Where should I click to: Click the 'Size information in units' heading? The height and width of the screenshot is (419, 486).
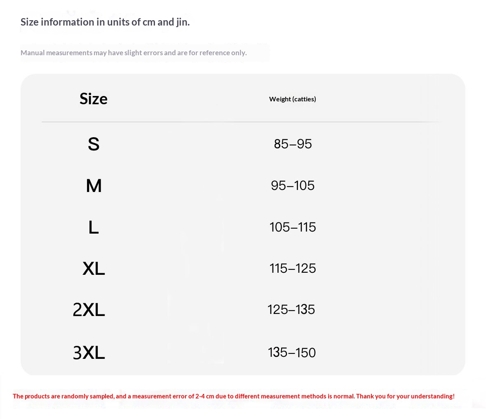tap(105, 22)
